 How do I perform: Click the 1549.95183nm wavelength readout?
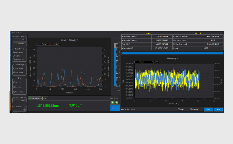[48, 106]
